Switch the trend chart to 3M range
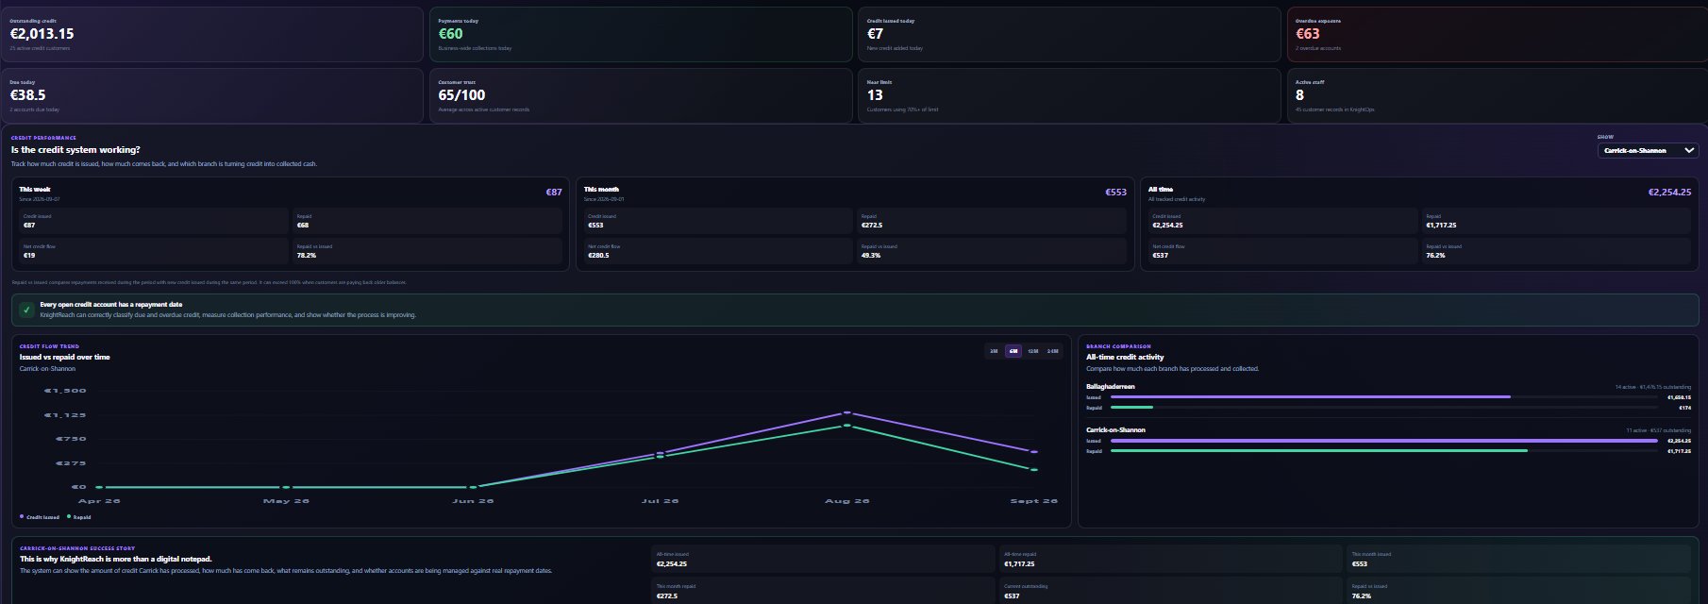Viewport: 1708px width, 604px height. pyautogui.click(x=994, y=351)
